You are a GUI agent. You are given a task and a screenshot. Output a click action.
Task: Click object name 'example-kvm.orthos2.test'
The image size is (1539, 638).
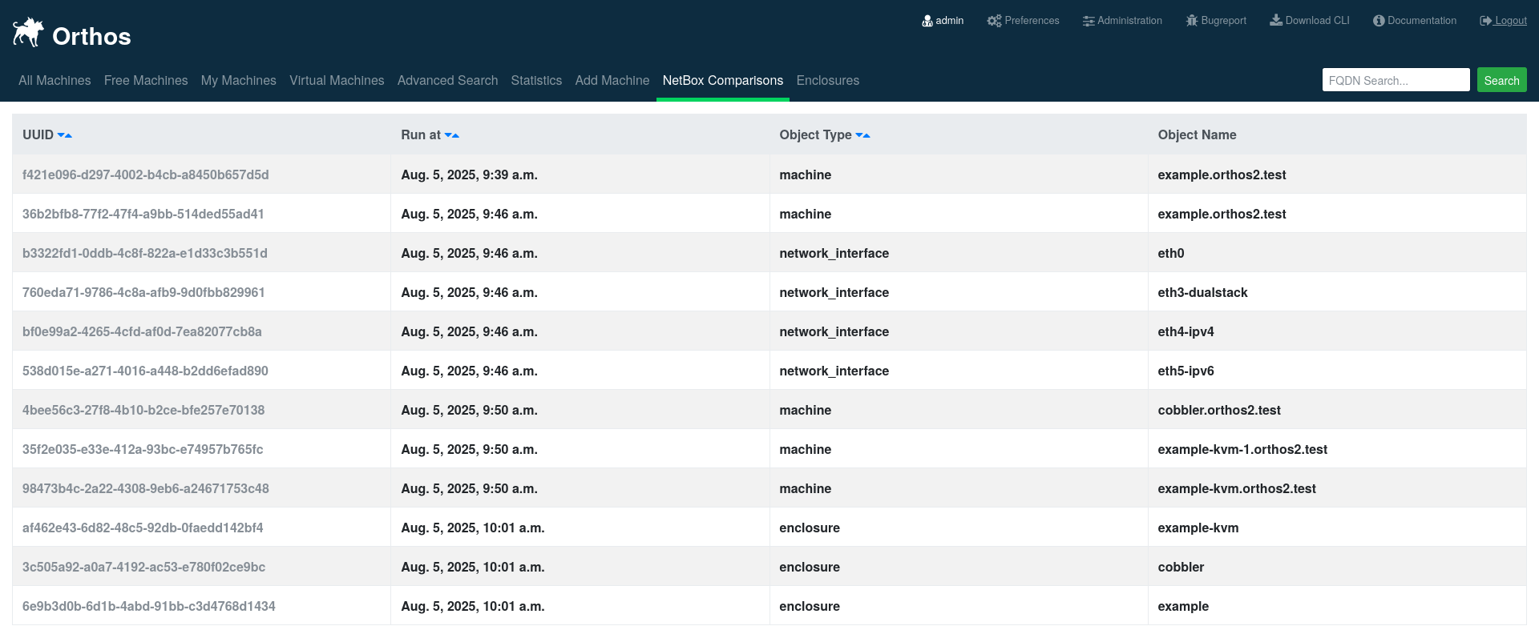point(1237,488)
